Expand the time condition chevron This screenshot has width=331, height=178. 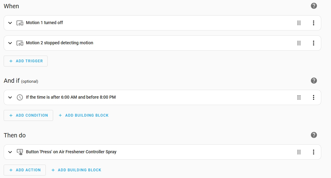pyautogui.click(x=10, y=97)
